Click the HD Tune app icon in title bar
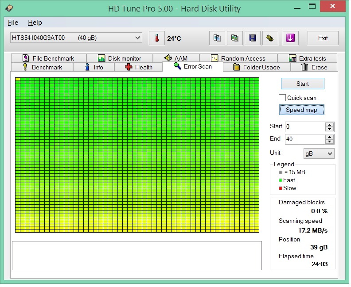The height and width of the screenshot is (287, 351). tap(9, 8)
